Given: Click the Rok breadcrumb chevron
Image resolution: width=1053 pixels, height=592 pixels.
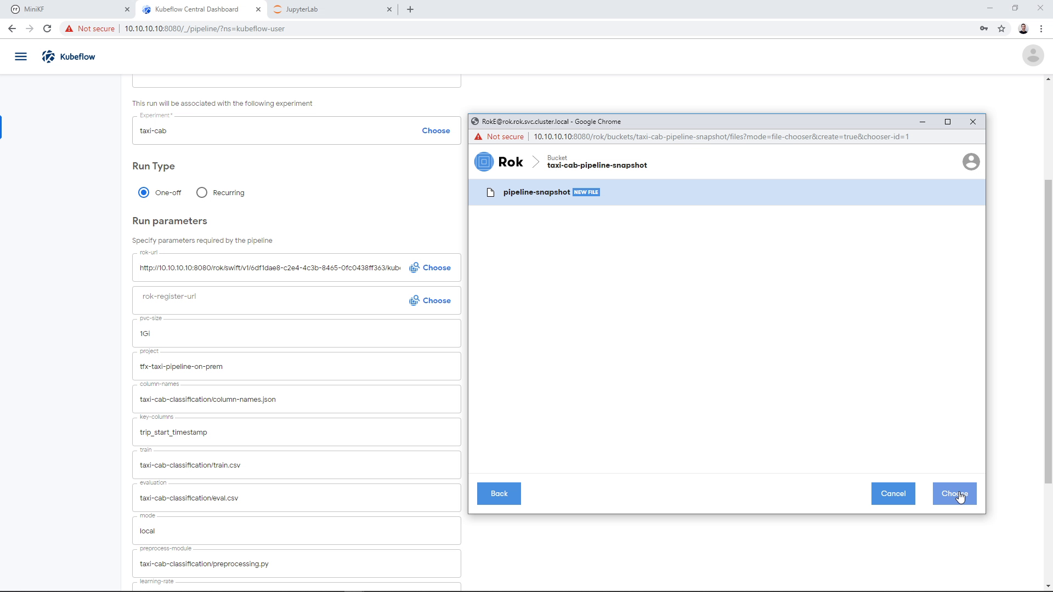Looking at the screenshot, I should [x=536, y=162].
